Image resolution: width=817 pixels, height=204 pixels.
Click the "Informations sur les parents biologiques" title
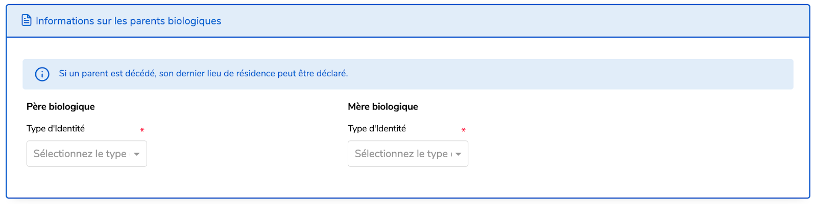coord(128,21)
